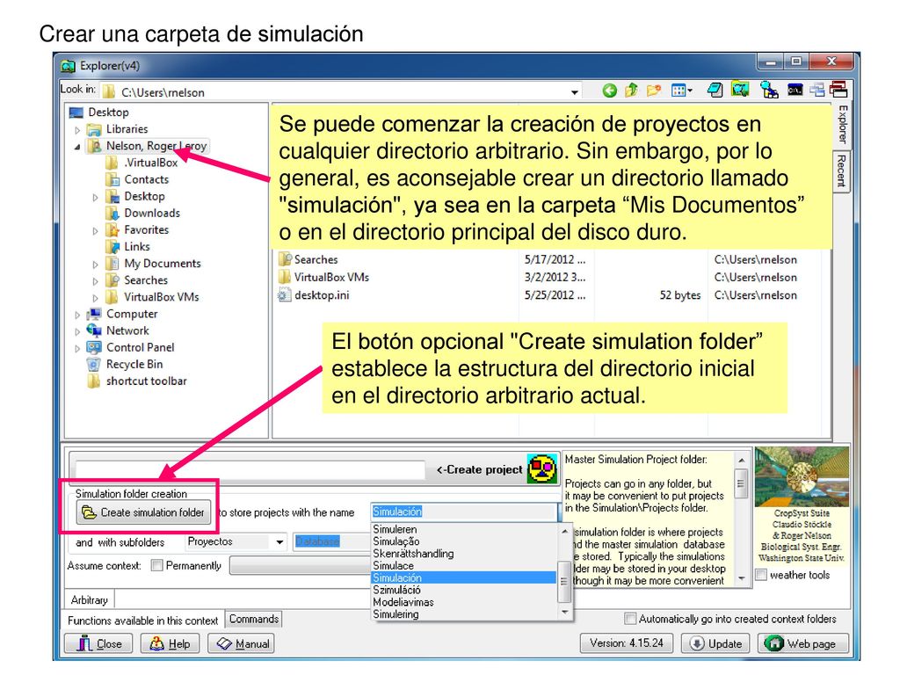The image size is (900, 675).
Task: Open the Simulación name combo box arrow
Action: click(x=558, y=512)
